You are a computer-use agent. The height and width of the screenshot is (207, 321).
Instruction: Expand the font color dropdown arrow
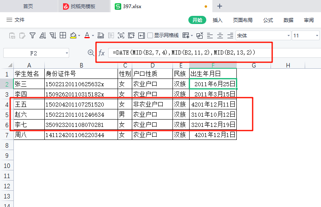pyautogui.click(x=93, y=36)
